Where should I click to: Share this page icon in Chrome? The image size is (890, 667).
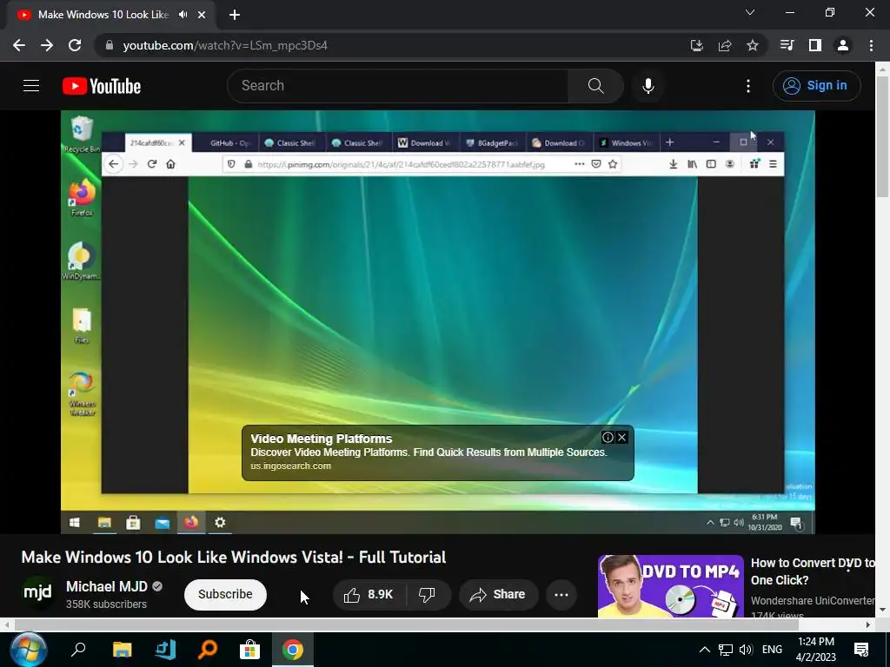coord(725,45)
